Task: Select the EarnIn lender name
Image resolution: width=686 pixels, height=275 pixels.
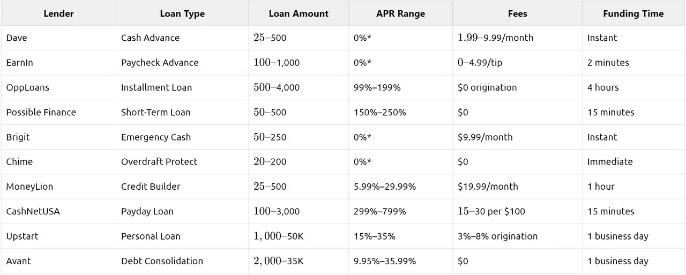Action: (20, 63)
